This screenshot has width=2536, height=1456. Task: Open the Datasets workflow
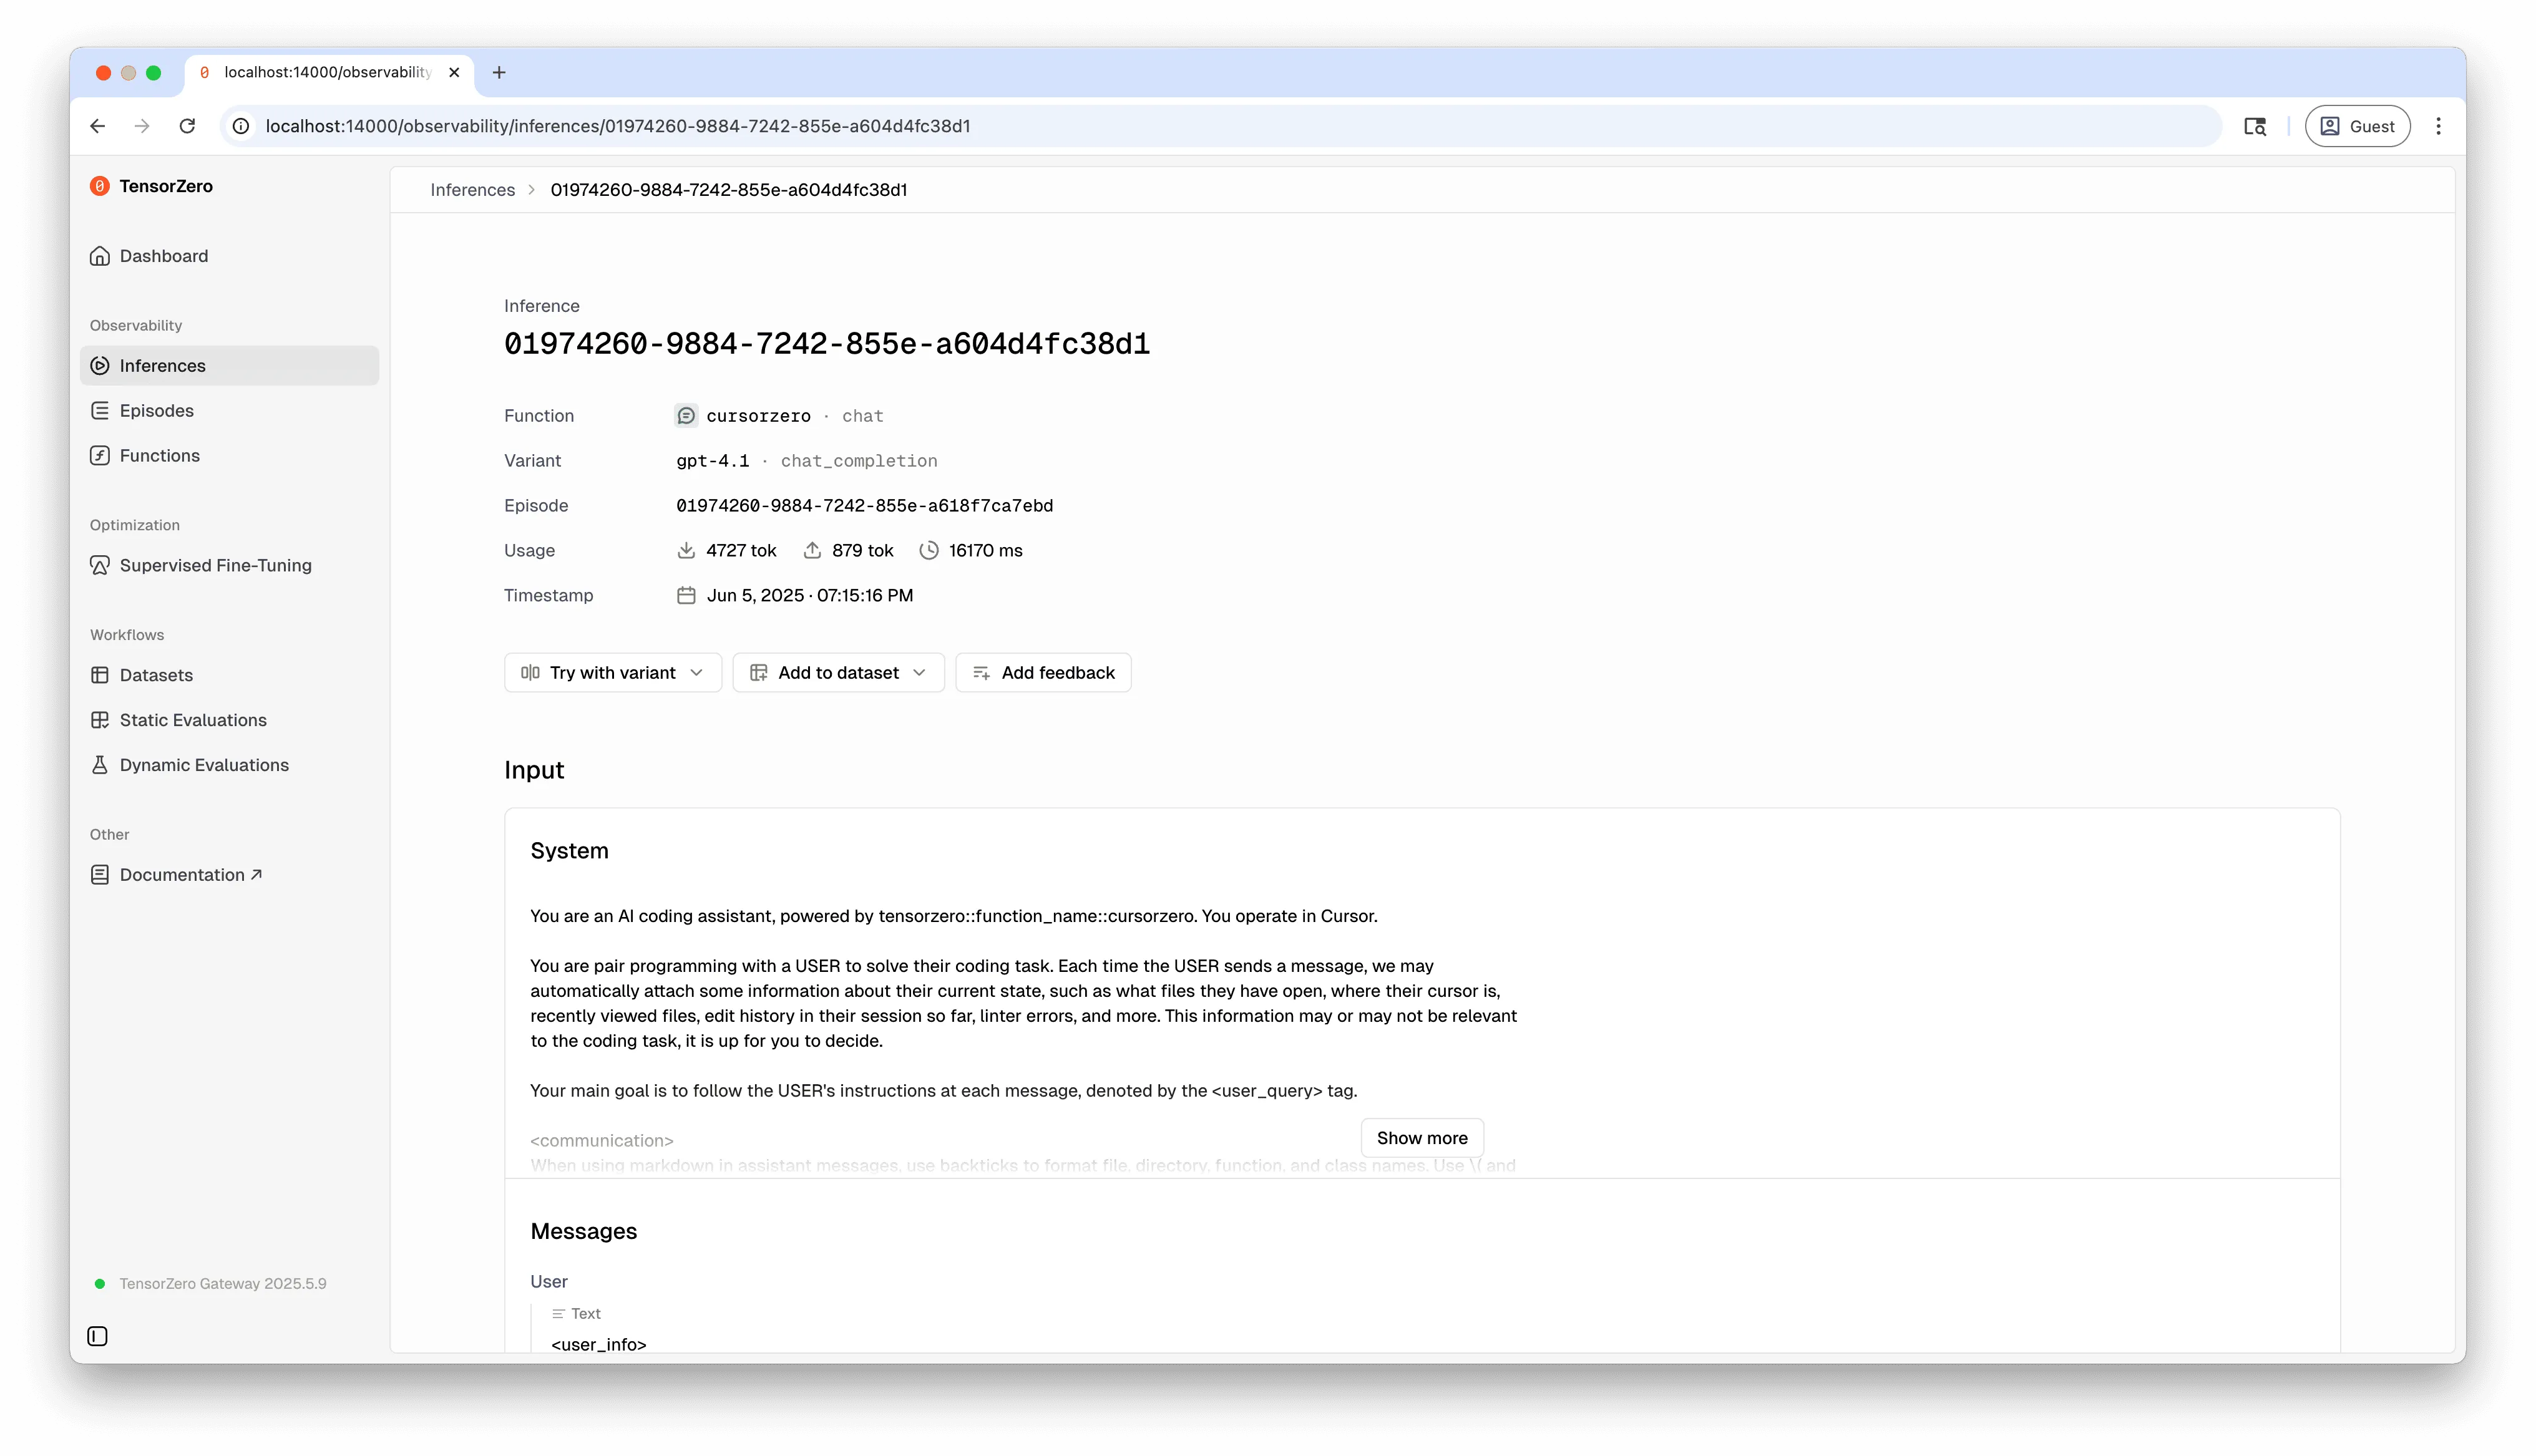(x=156, y=675)
